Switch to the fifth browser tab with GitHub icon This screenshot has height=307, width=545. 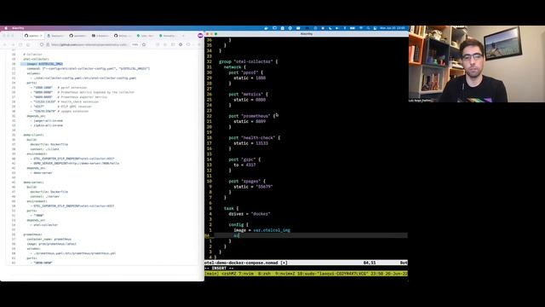pos(123,36)
